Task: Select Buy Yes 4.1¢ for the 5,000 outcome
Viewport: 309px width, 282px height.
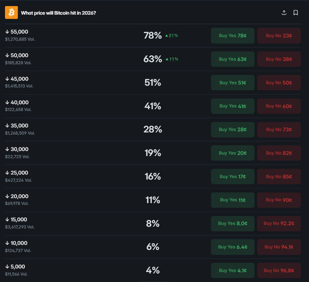Action: coord(232,270)
